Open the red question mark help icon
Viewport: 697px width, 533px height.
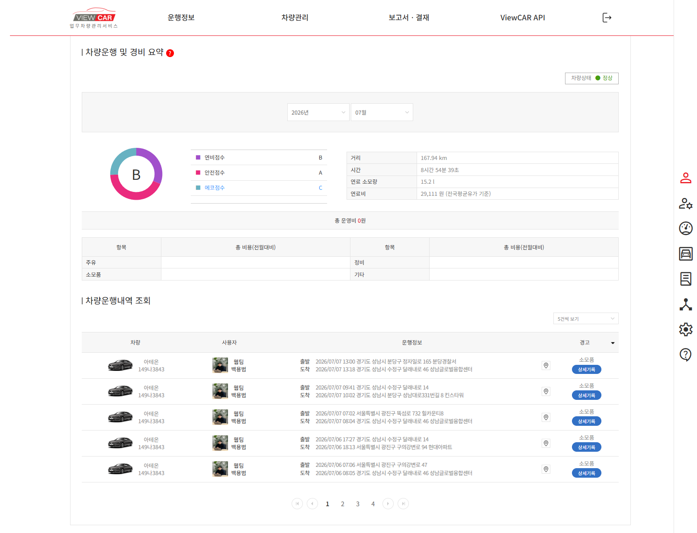[170, 53]
